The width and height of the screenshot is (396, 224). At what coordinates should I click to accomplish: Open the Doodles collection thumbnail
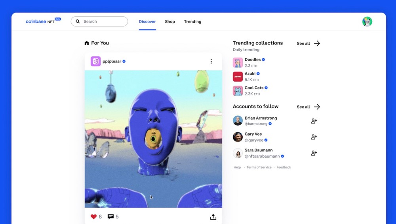[x=238, y=63]
